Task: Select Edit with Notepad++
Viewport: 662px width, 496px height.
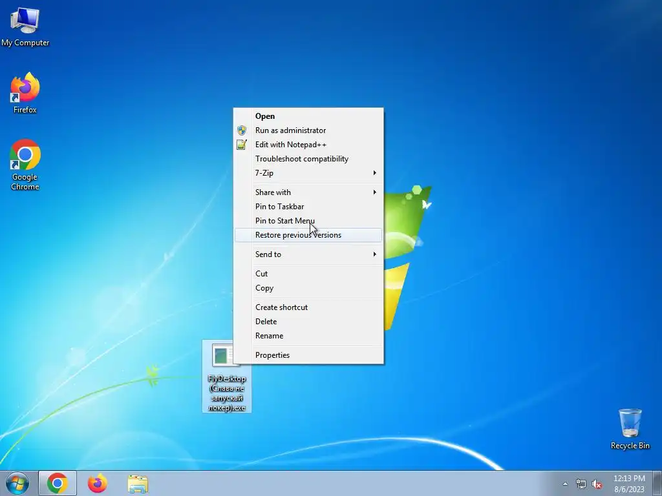Action: (x=308, y=145)
